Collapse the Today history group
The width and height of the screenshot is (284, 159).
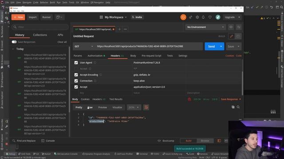click(x=13, y=49)
